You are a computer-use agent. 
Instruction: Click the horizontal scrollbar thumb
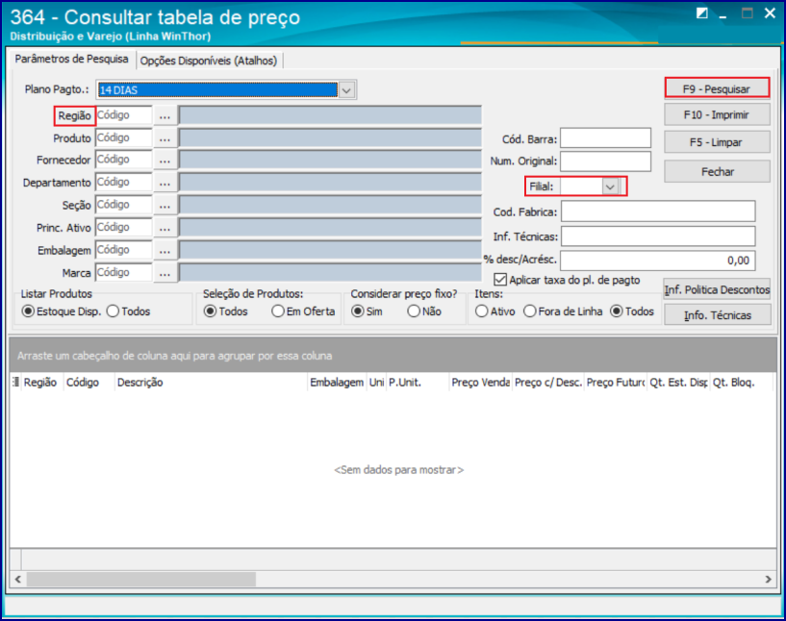click(141, 580)
